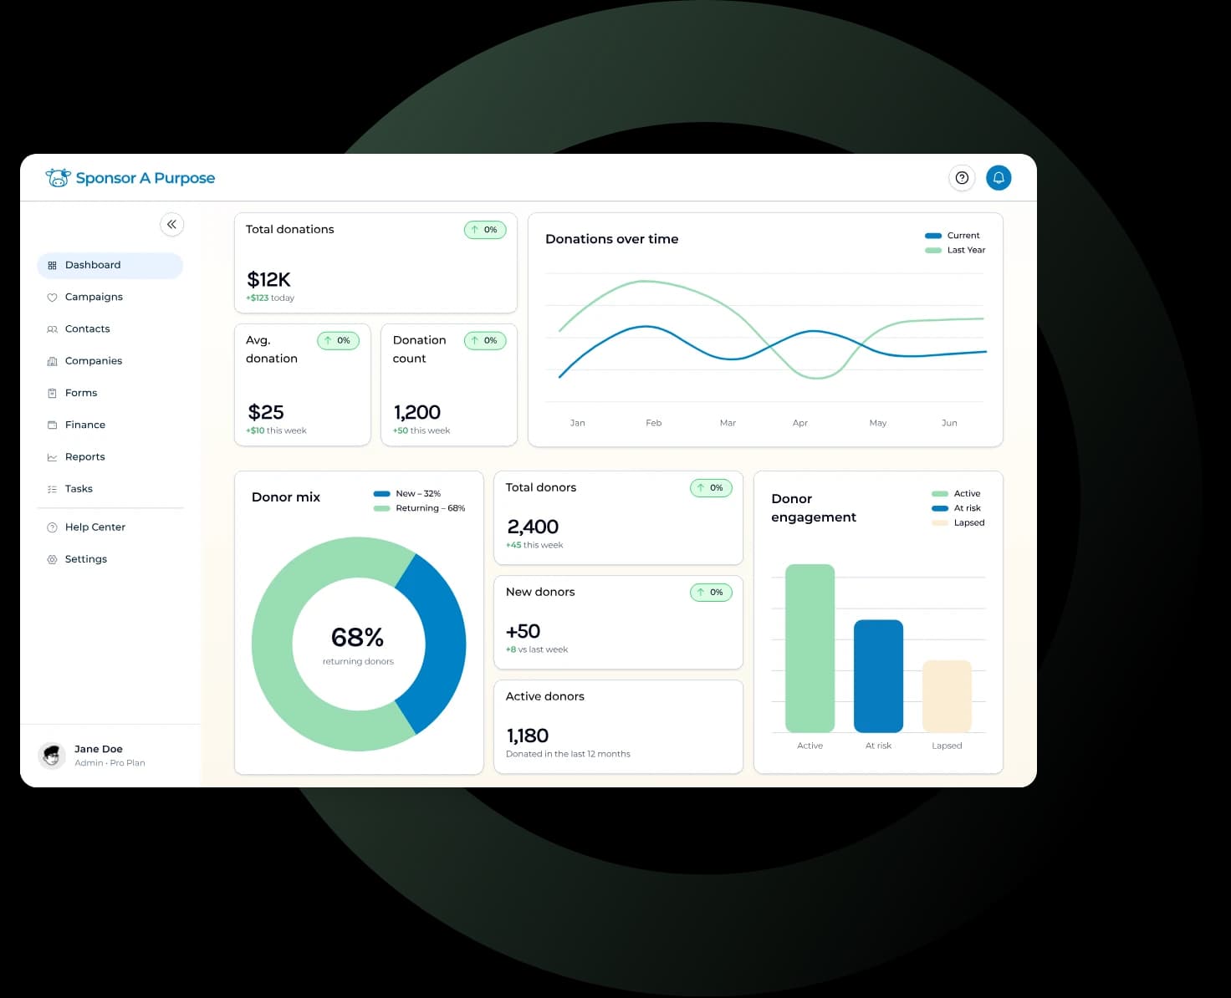The width and height of the screenshot is (1231, 998).
Task: Navigate to Finance section
Action: point(110,425)
